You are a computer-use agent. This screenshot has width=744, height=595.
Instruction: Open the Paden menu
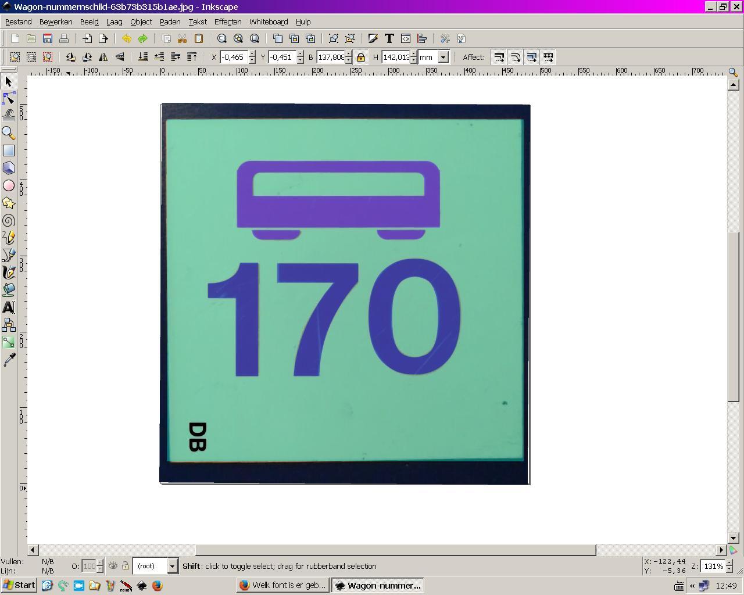170,22
